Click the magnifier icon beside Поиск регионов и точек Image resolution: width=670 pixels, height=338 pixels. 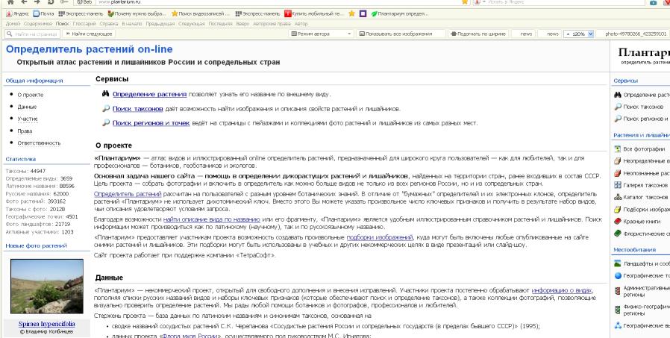pyautogui.click(x=105, y=123)
